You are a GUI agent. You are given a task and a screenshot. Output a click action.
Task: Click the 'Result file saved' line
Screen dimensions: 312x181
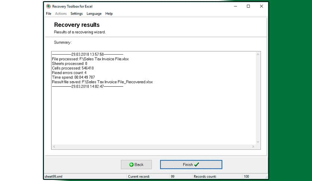102,82
